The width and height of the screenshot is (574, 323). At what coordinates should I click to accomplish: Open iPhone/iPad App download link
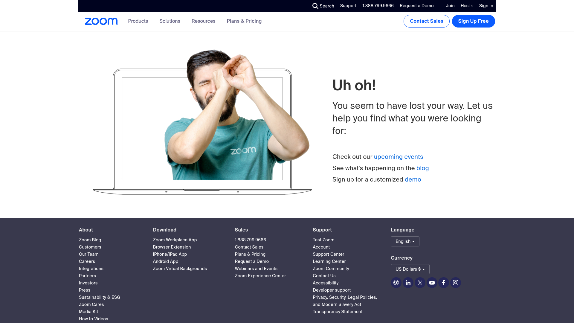(x=170, y=254)
